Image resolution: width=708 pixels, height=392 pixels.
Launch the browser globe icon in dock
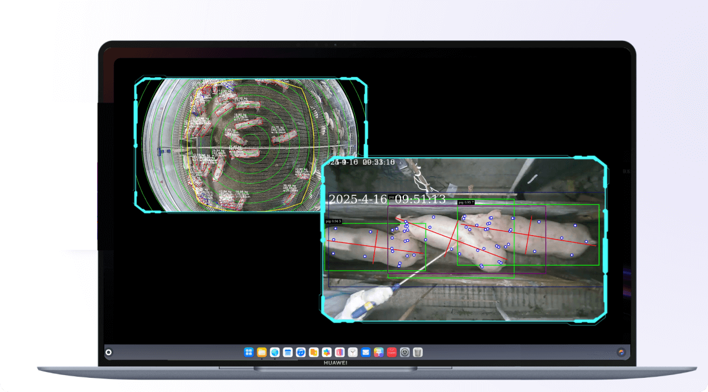[275, 352]
